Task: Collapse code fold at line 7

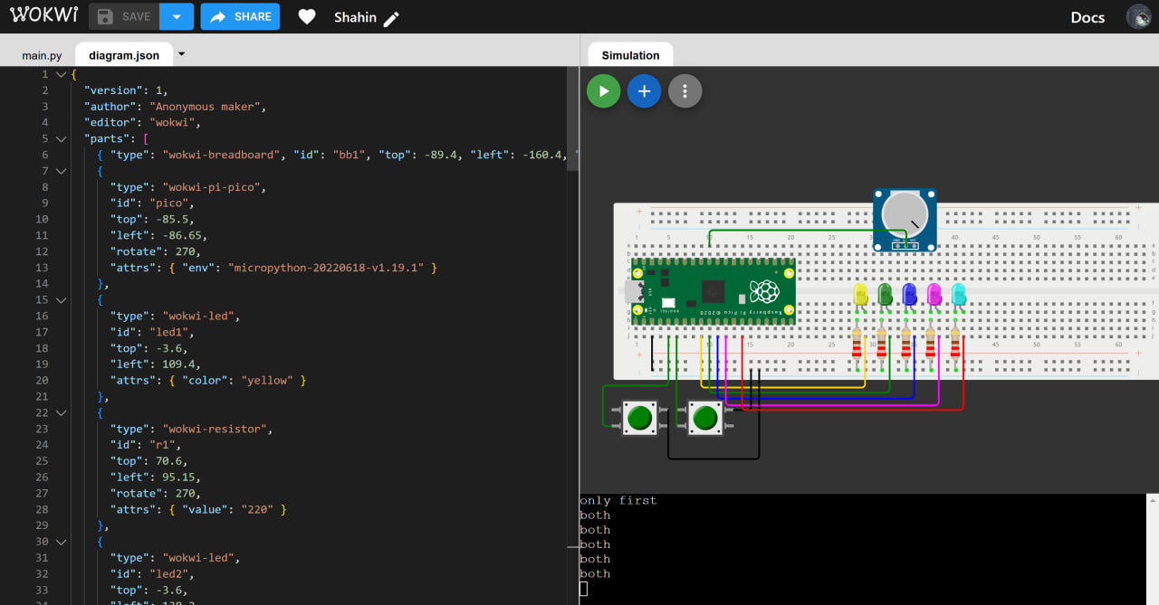Action: 61,171
